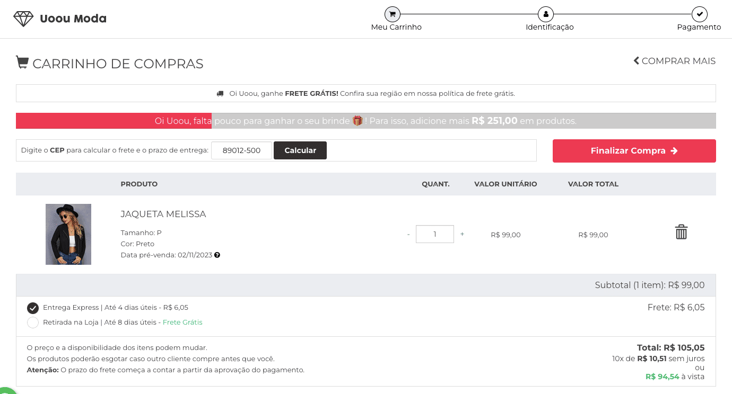Click the pré-venda help question mark icon
The height and width of the screenshot is (394, 732).
(x=217, y=255)
